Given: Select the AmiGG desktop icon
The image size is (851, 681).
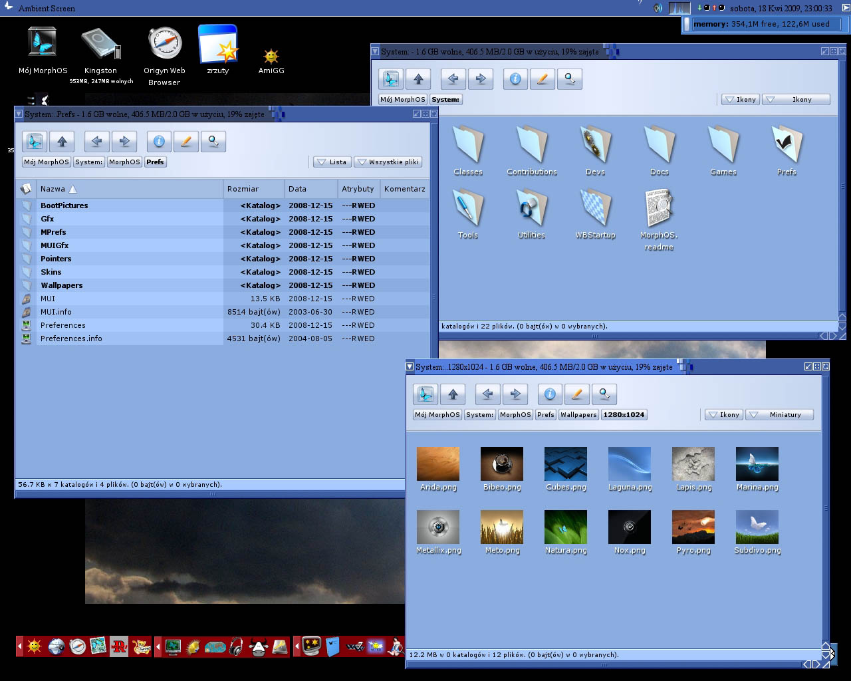Looking at the screenshot, I should (x=271, y=61).
